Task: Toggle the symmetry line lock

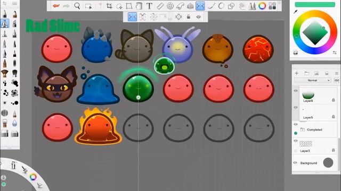Action: tap(189, 16)
